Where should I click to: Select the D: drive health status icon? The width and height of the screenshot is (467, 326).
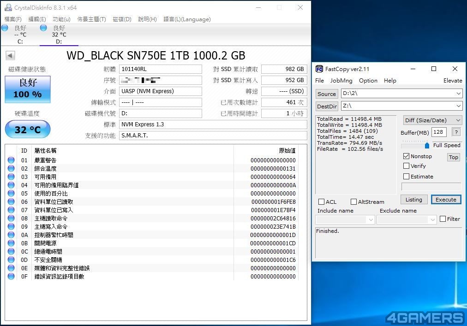pyautogui.click(x=43, y=28)
